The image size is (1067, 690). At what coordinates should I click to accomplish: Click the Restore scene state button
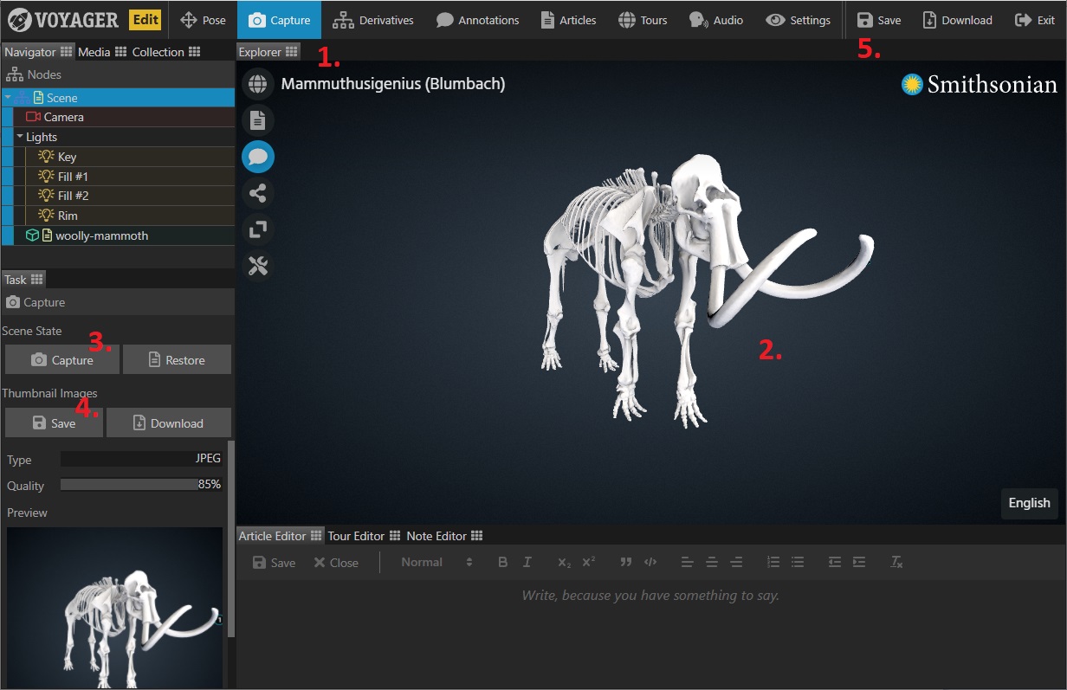coord(177,360)
